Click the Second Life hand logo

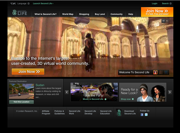tap(20, 12)
